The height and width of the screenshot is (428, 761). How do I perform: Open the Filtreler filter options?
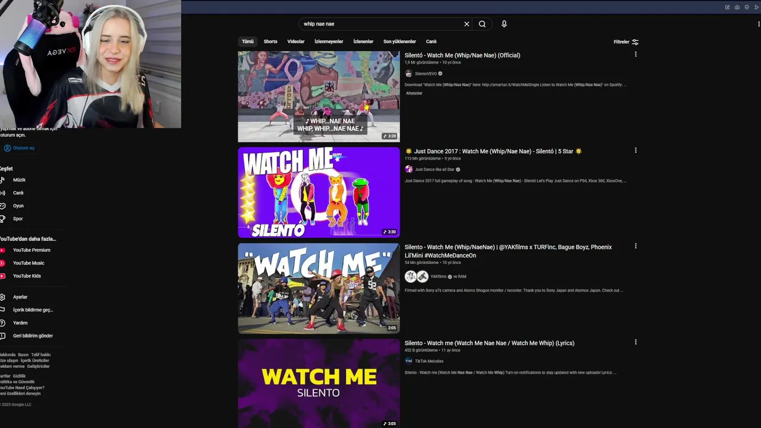tap(626, 42)
